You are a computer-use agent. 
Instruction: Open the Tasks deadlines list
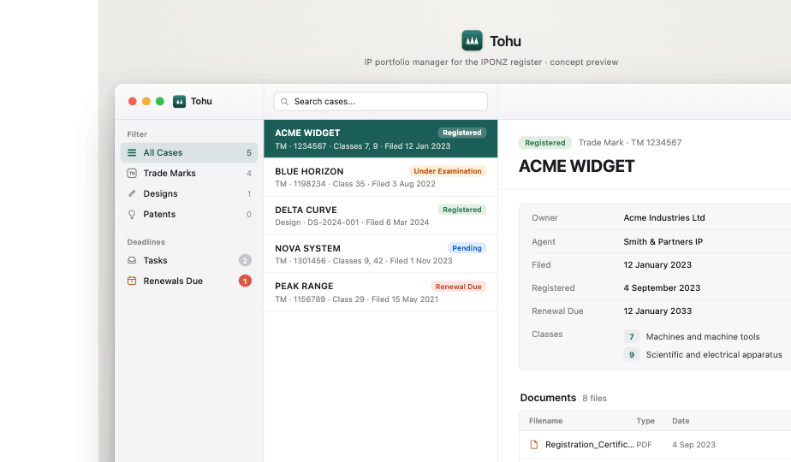(x=188, y=260)
